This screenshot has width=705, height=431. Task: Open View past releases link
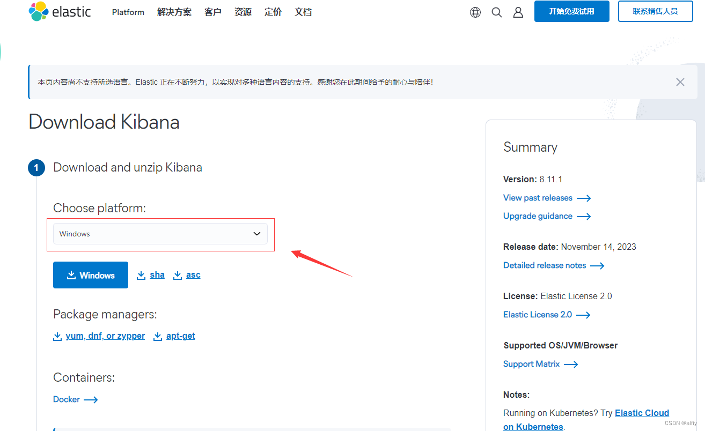click(x=538, y=198)
